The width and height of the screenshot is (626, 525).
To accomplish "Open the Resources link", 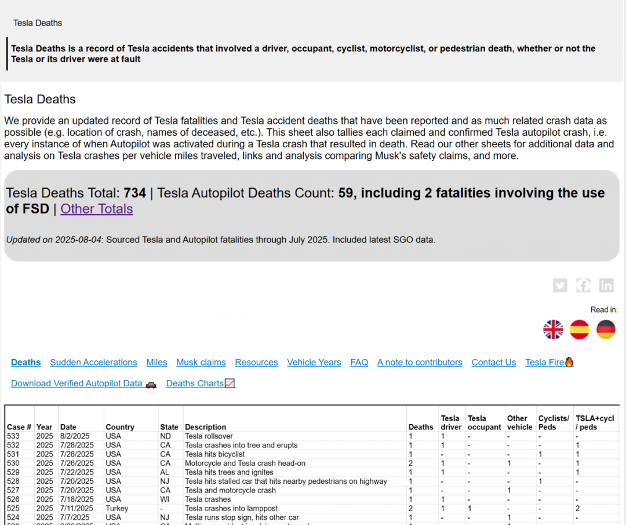I will tap(256, 363).
